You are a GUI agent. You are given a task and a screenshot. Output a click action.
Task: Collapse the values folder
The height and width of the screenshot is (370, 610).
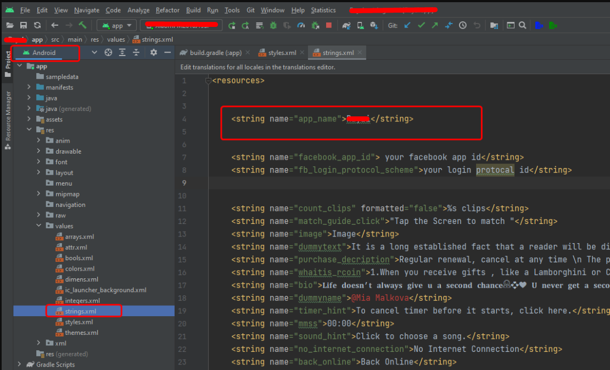pyautogui.click(x=39, y=226)
